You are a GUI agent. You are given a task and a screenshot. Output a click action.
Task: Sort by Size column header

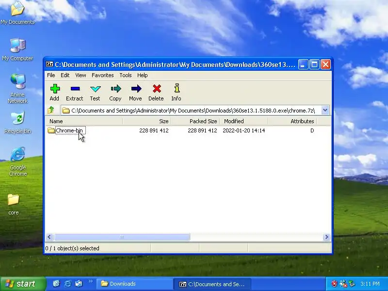click(147, 121)
